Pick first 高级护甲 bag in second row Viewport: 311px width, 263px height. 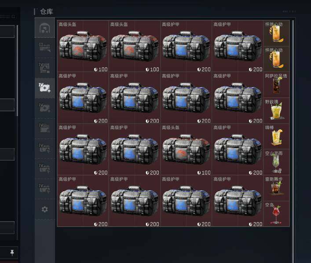[83, 98]
